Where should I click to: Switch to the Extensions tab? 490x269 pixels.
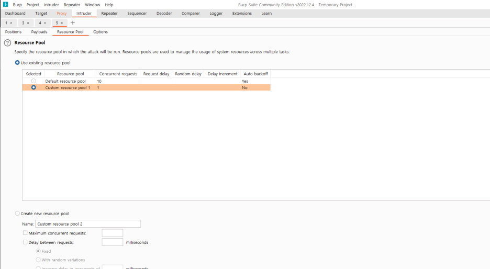(x=242, y=14)
